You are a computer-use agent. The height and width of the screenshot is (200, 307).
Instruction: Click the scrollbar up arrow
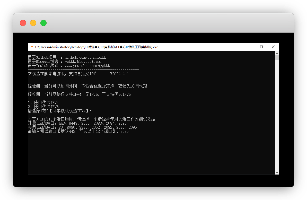coord(277,53)
